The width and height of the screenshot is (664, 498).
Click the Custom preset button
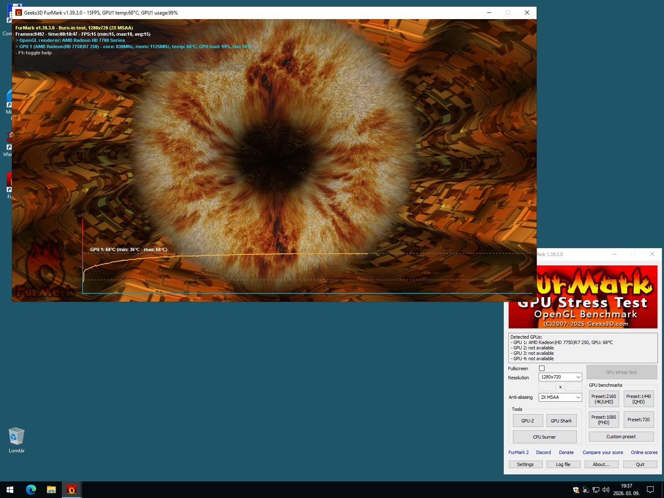click(x=621, y=437)
